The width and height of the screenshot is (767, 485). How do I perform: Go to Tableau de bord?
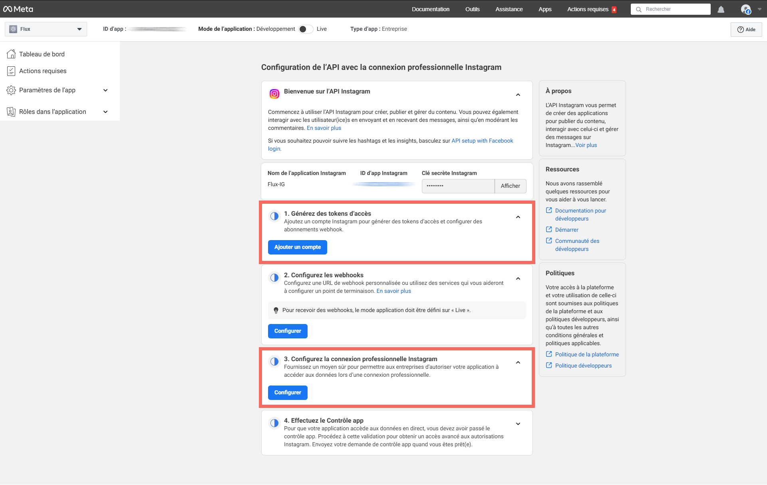(x=42, y=54)
